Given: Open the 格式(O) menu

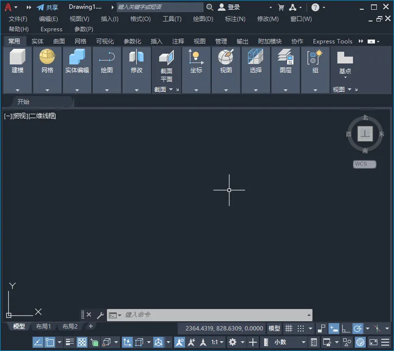Looking at the screenshot, I should (141, 19).
